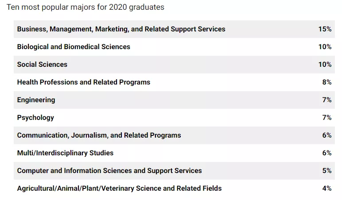Select the Multi/Interdisciplinary Studies label
Viewport: 342px width, 200px height.
(x=65, y=153)
